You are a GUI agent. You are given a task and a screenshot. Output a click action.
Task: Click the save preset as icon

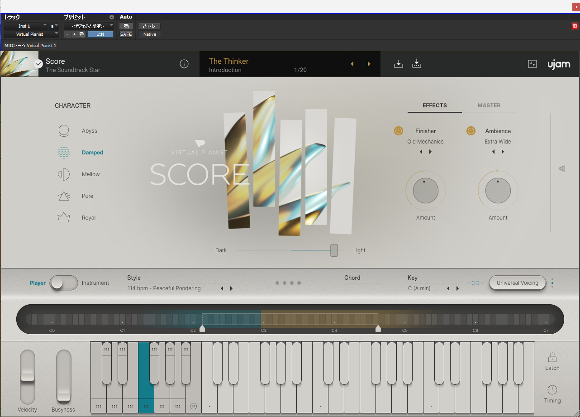417,64
